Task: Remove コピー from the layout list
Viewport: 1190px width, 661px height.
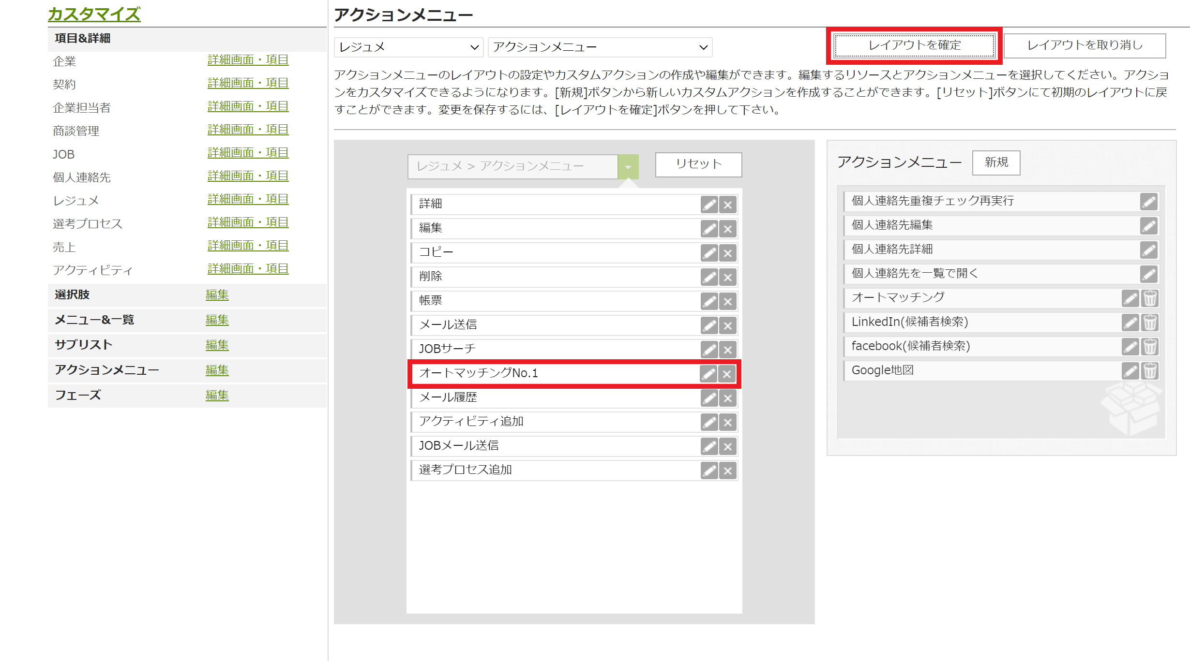Action: (x=727, y=252)
